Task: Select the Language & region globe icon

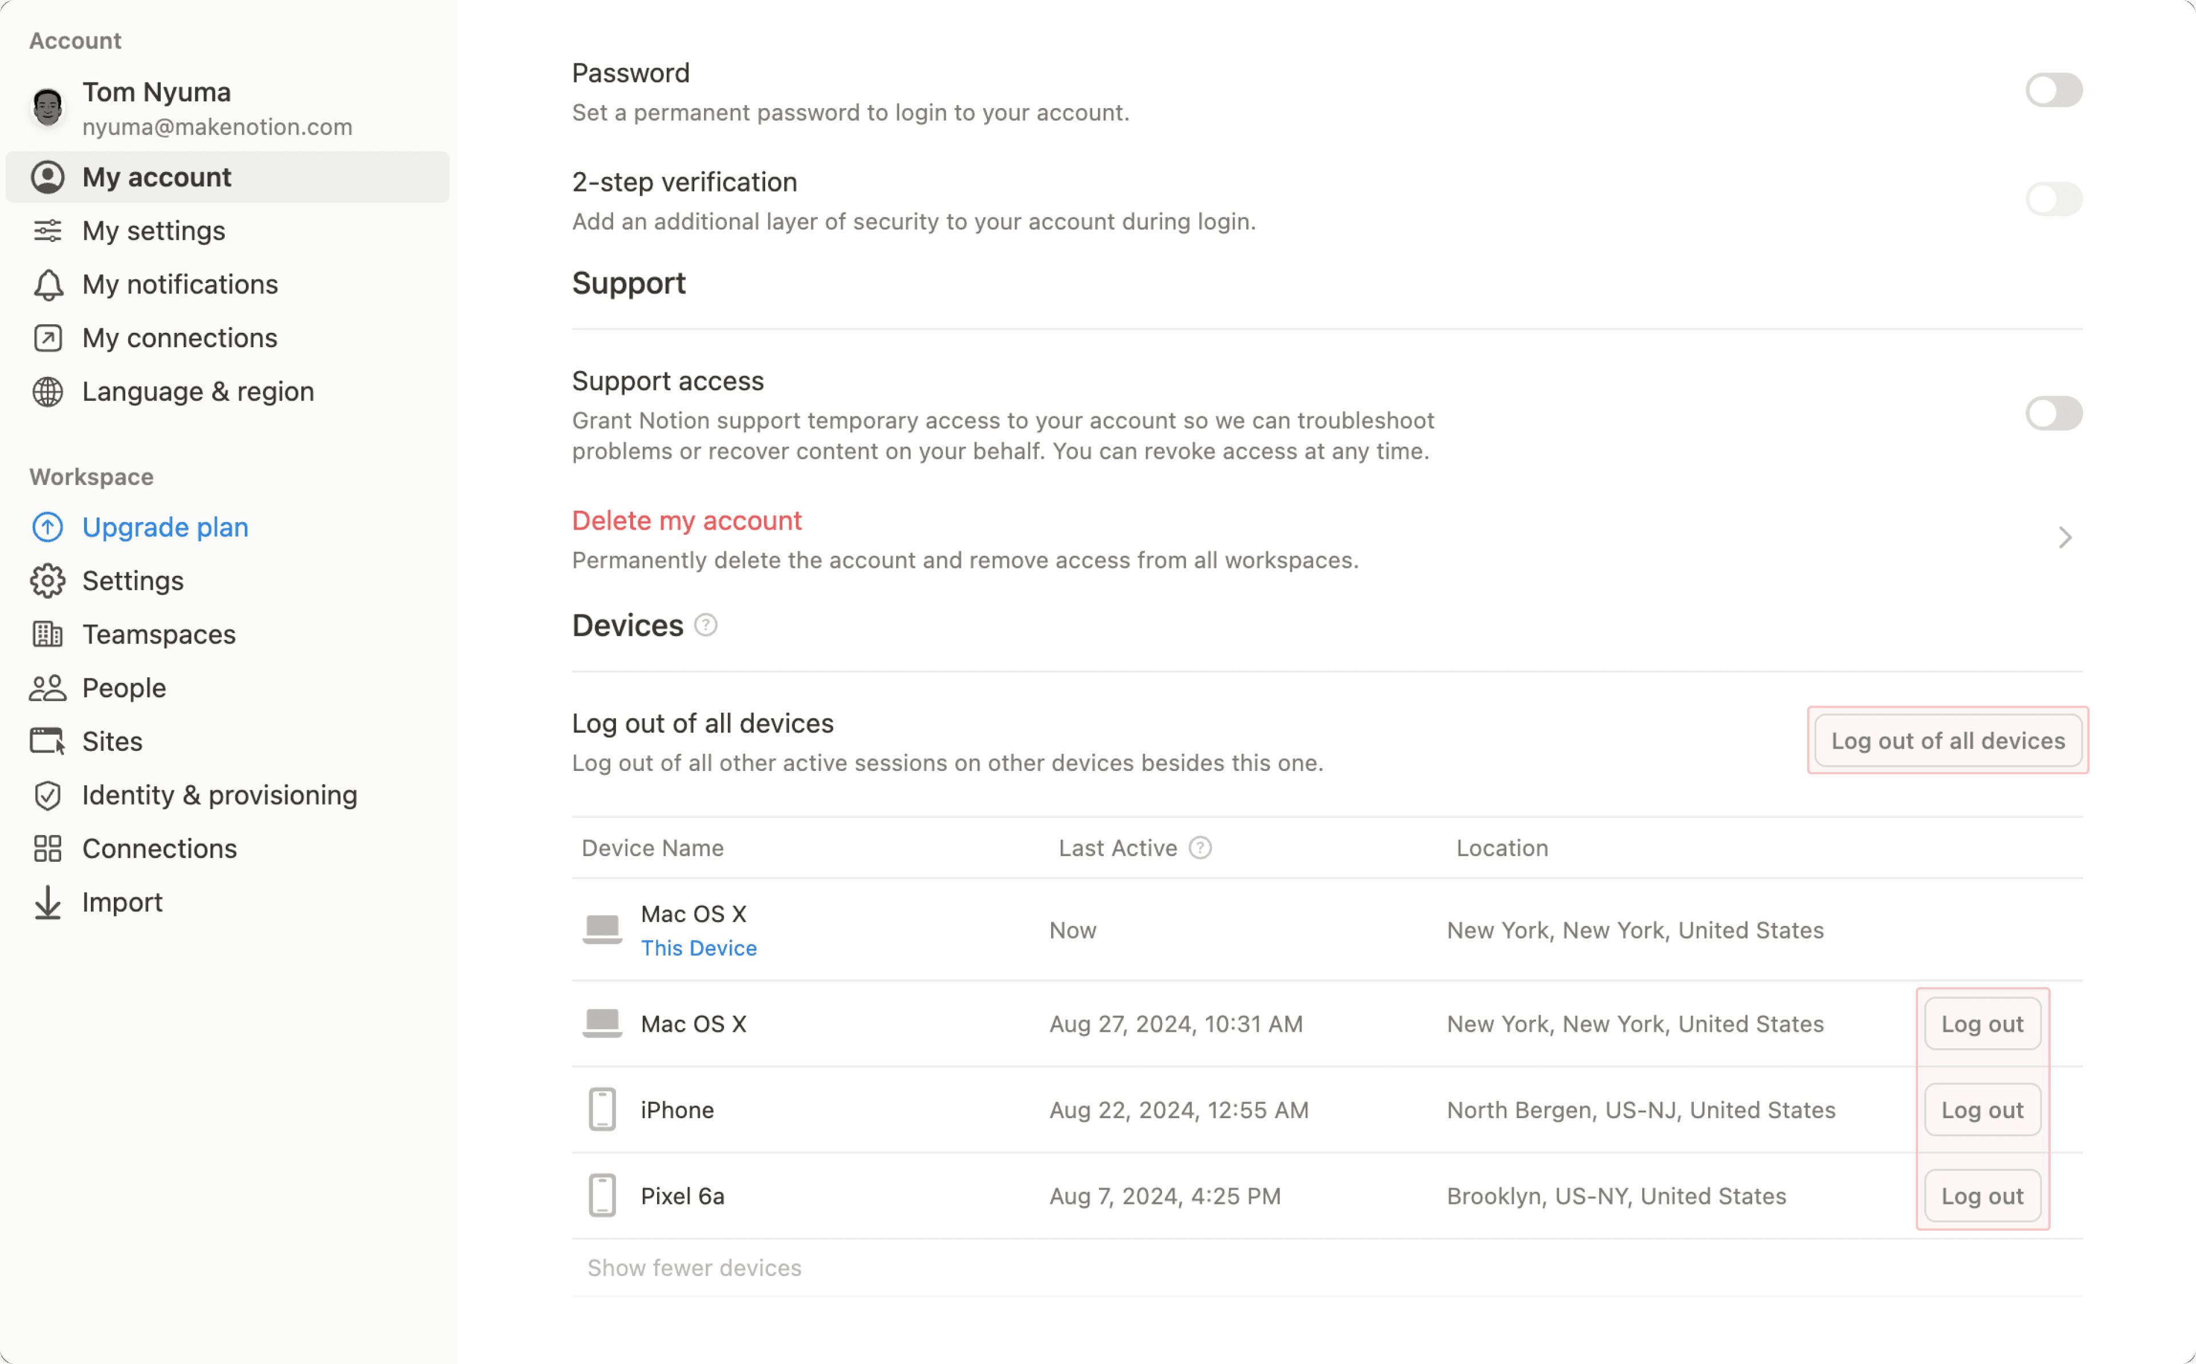Action: pos(48,392)
